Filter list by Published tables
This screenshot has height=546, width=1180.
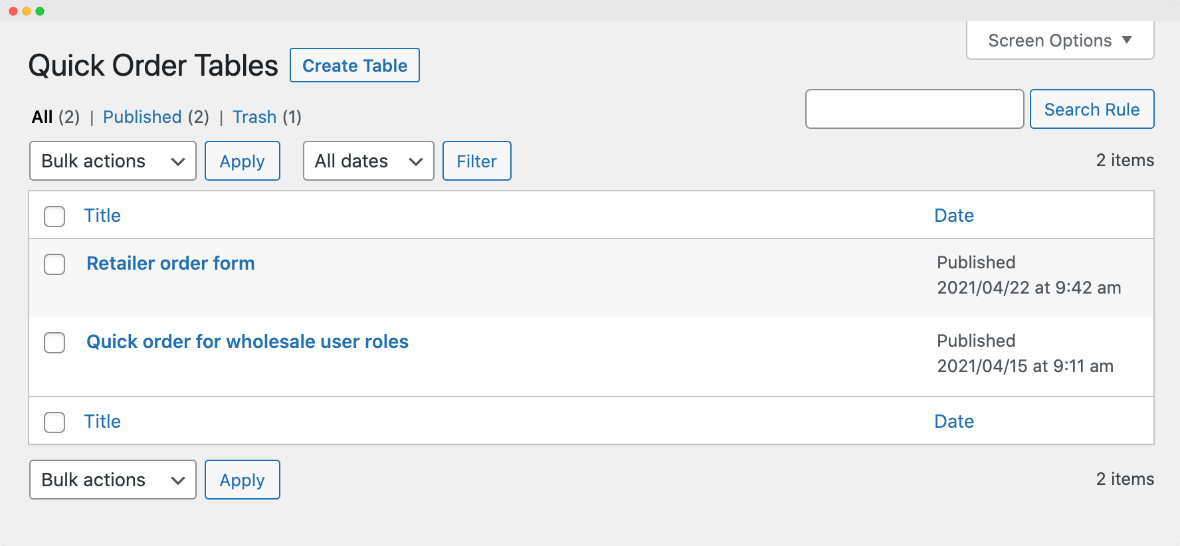[142, 117]
